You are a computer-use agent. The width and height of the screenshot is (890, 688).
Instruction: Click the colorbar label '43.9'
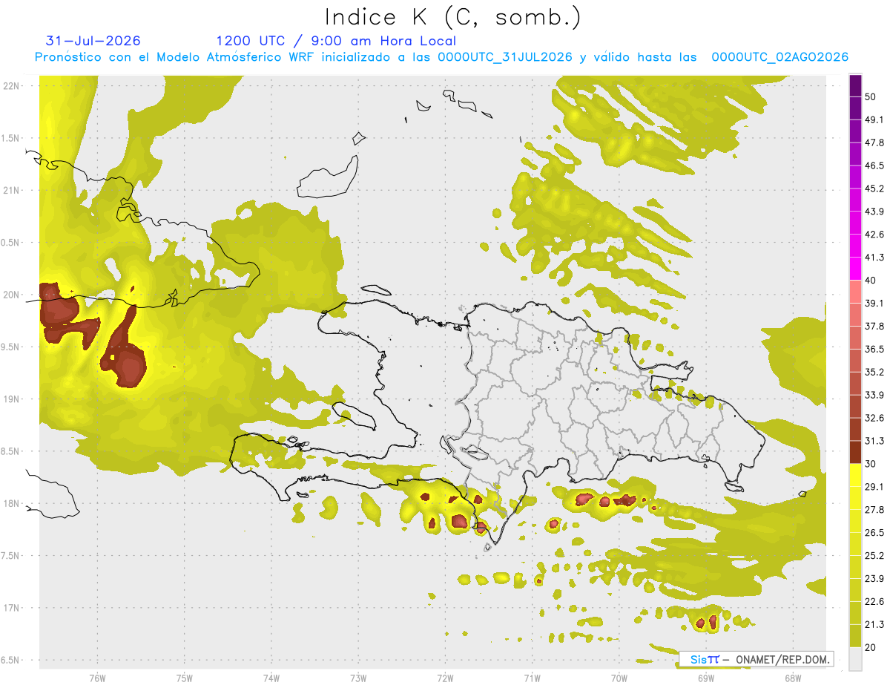click(874, 212)
